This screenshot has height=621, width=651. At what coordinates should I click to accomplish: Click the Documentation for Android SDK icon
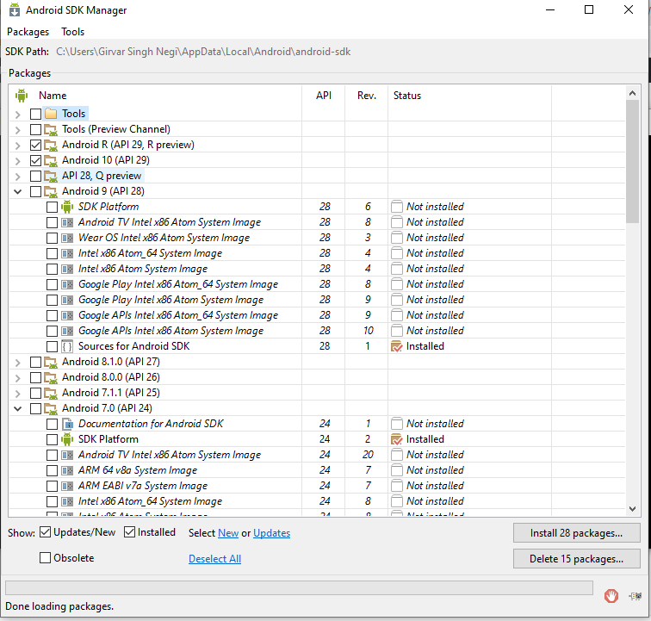(67, 424)
